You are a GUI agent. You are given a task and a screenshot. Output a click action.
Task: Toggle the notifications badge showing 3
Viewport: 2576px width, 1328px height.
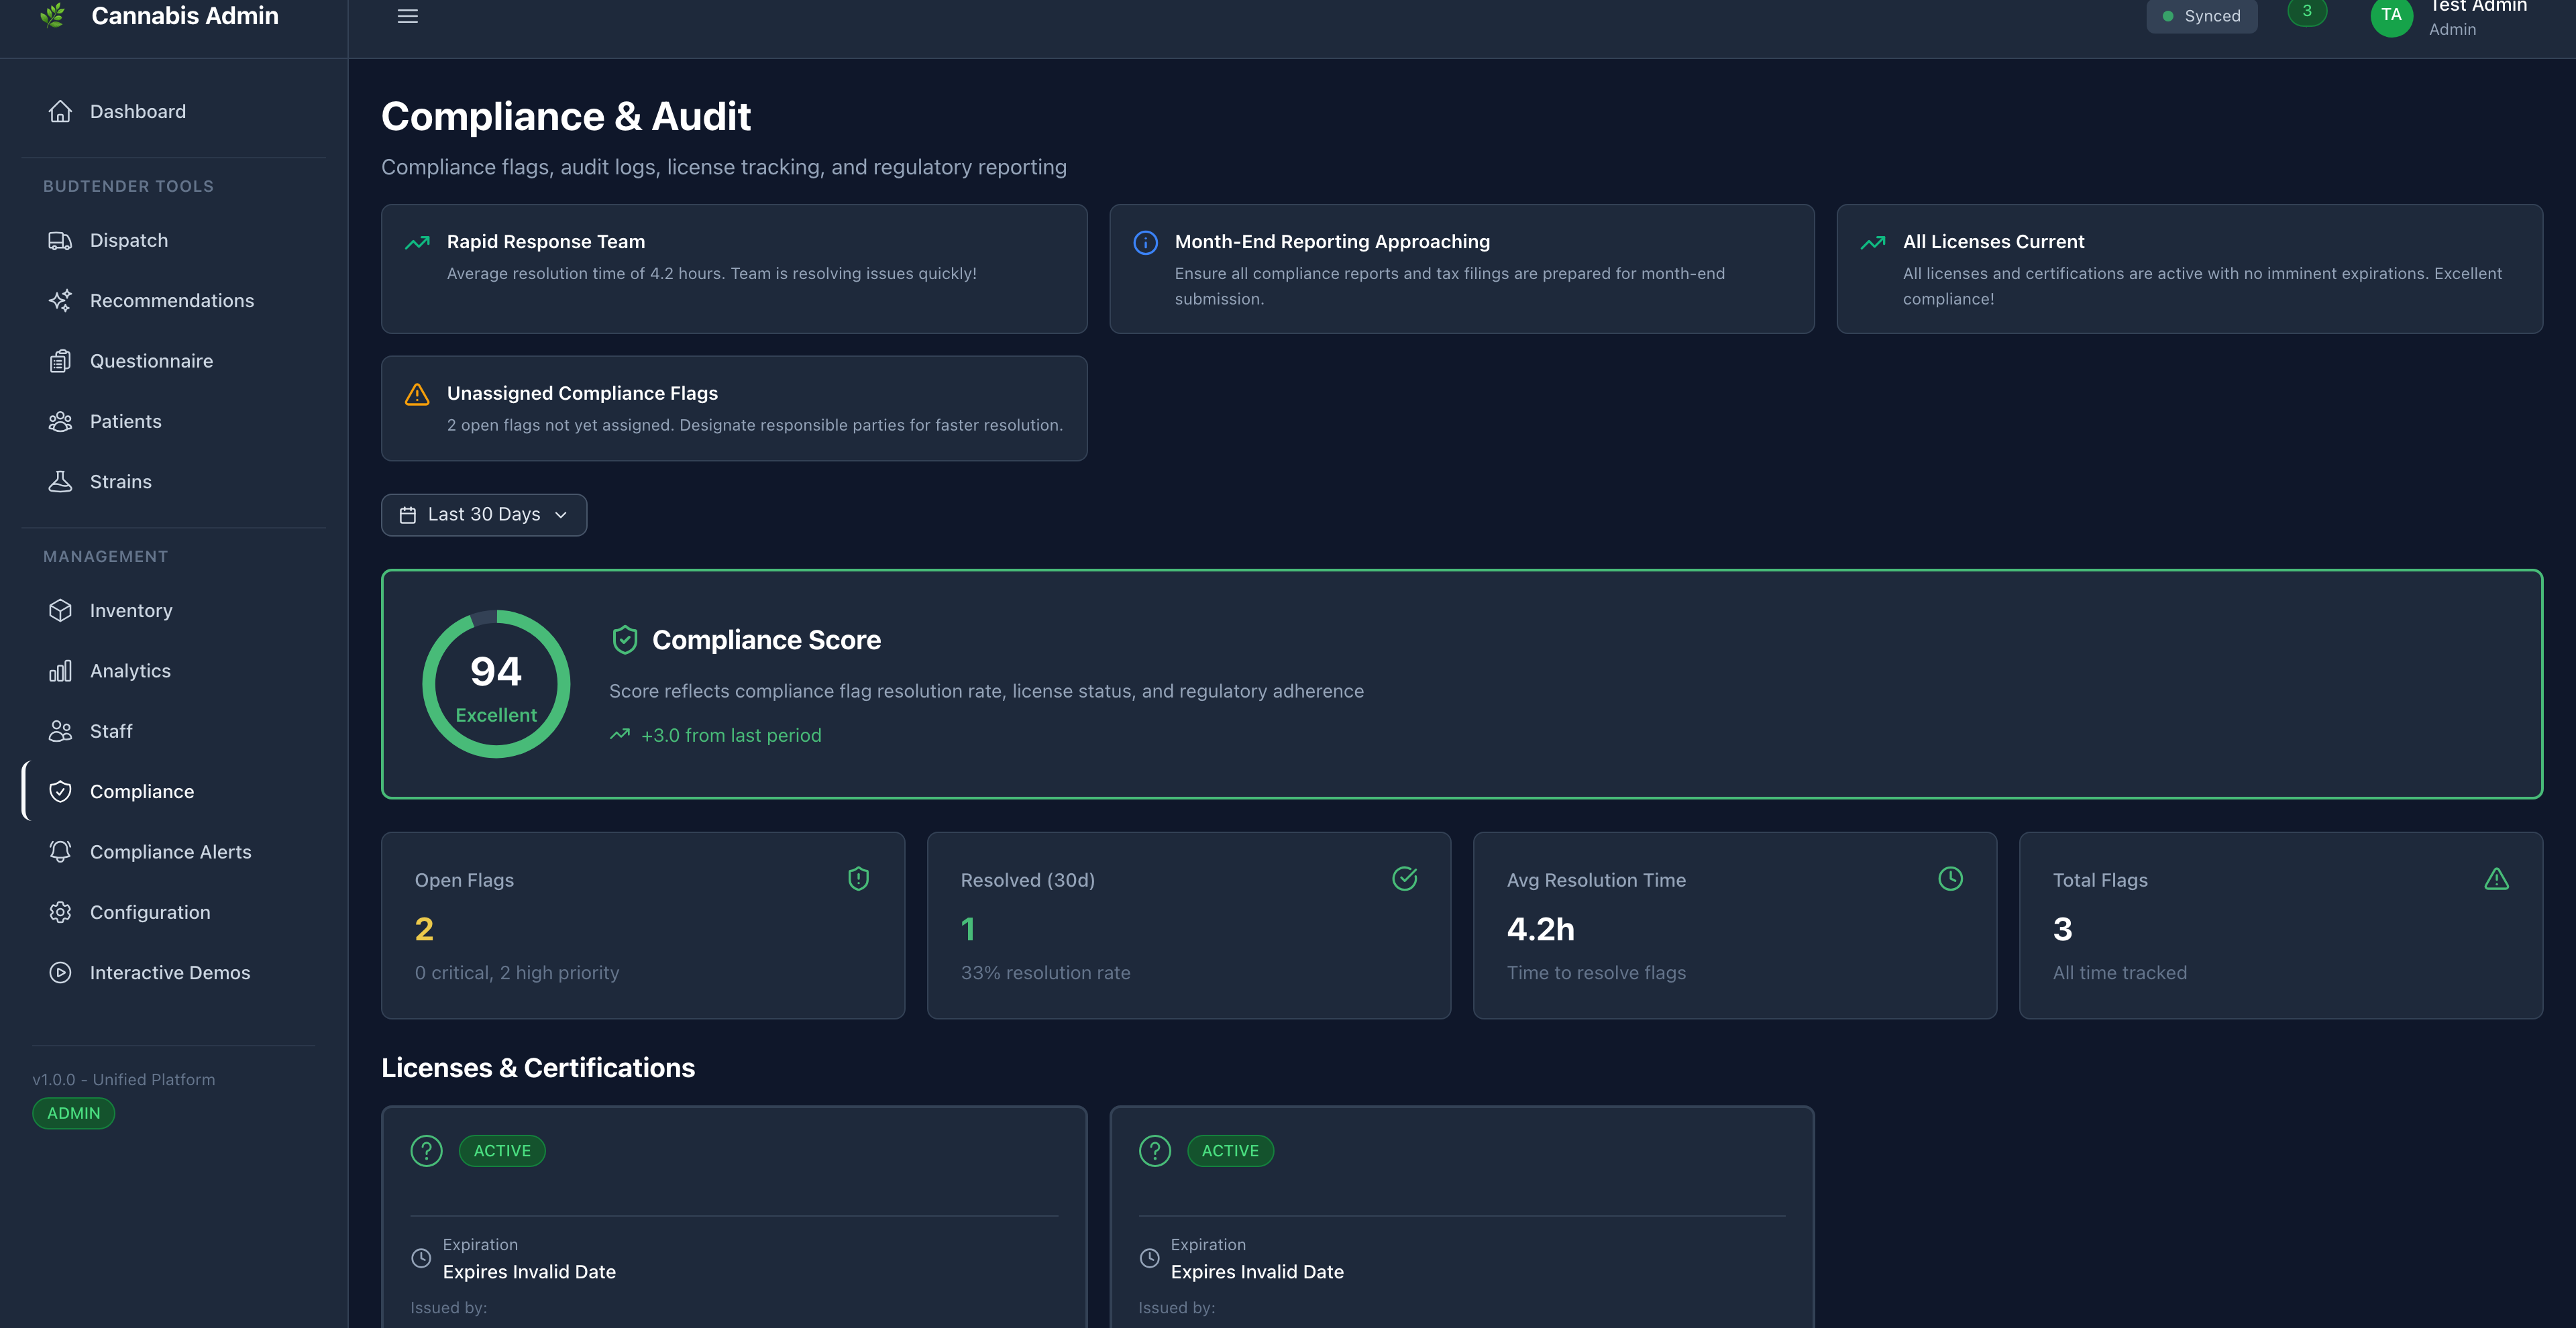click(x=2306, y=12)
